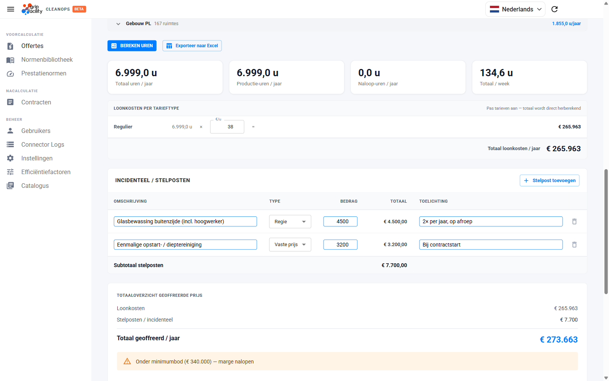This screenshot has width=609, height=381.
Task: Open the Vaste prijs type dropdown
Action: pos(290,245)
